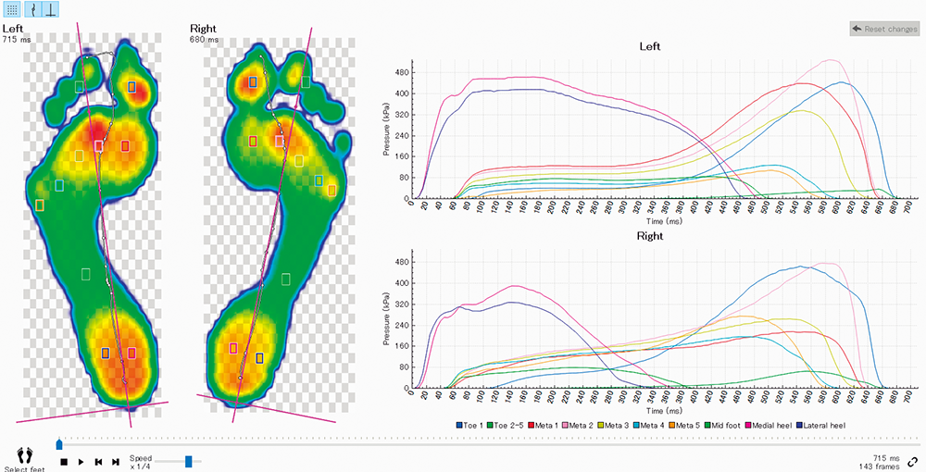926x472 pixels.
Task: Step back to the previous frame
Action: click(98, 461)
